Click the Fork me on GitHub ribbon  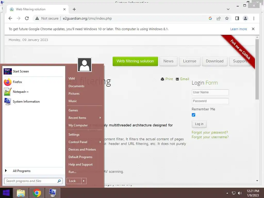(x=240, y=50)
